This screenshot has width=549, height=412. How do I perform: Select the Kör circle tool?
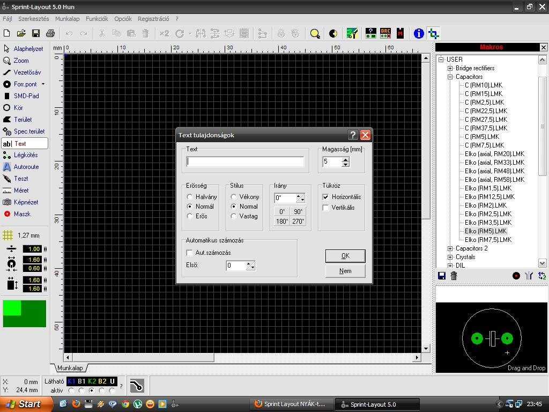pyautogui.click(x=13, y=107)
